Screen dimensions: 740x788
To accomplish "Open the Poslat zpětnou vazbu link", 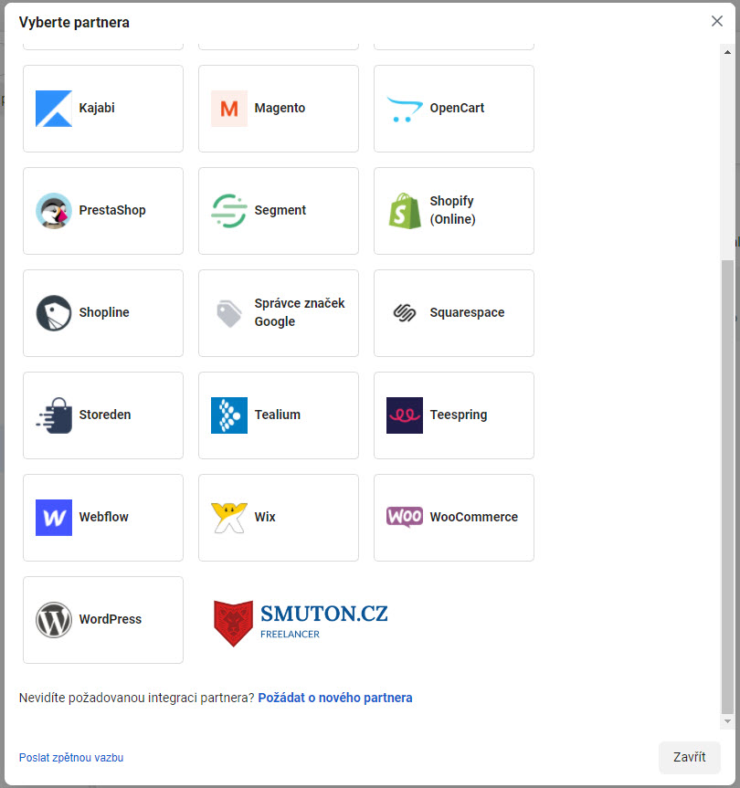I will (71, 757).
